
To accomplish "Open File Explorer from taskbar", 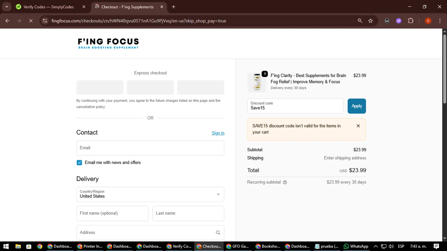I will click(18, 246).
